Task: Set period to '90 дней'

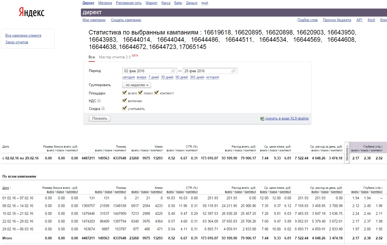Action: pyautogui.click(x=182, y=77)
